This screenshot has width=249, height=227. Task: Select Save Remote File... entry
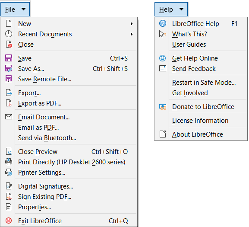69,79
